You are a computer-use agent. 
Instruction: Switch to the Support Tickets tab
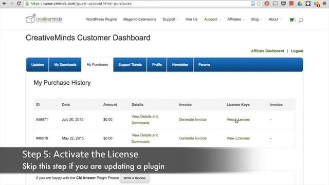[130, 65]
